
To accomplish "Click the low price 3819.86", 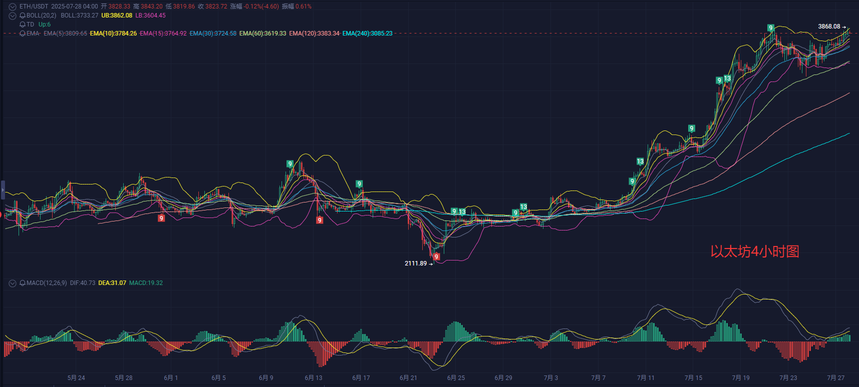I will (184, 6).
